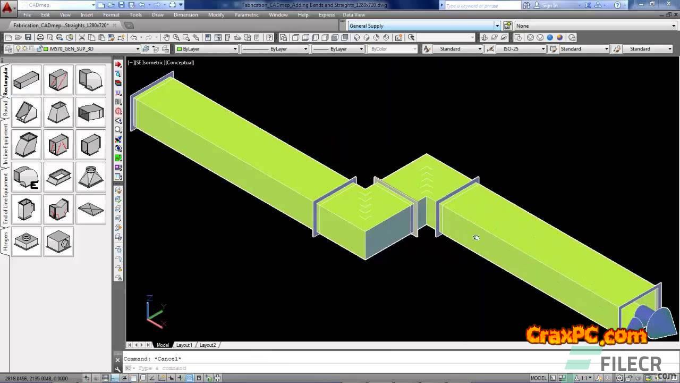Click the viewport controls minus label
Viewport: 680px width, 383px height.
[130, 63]
